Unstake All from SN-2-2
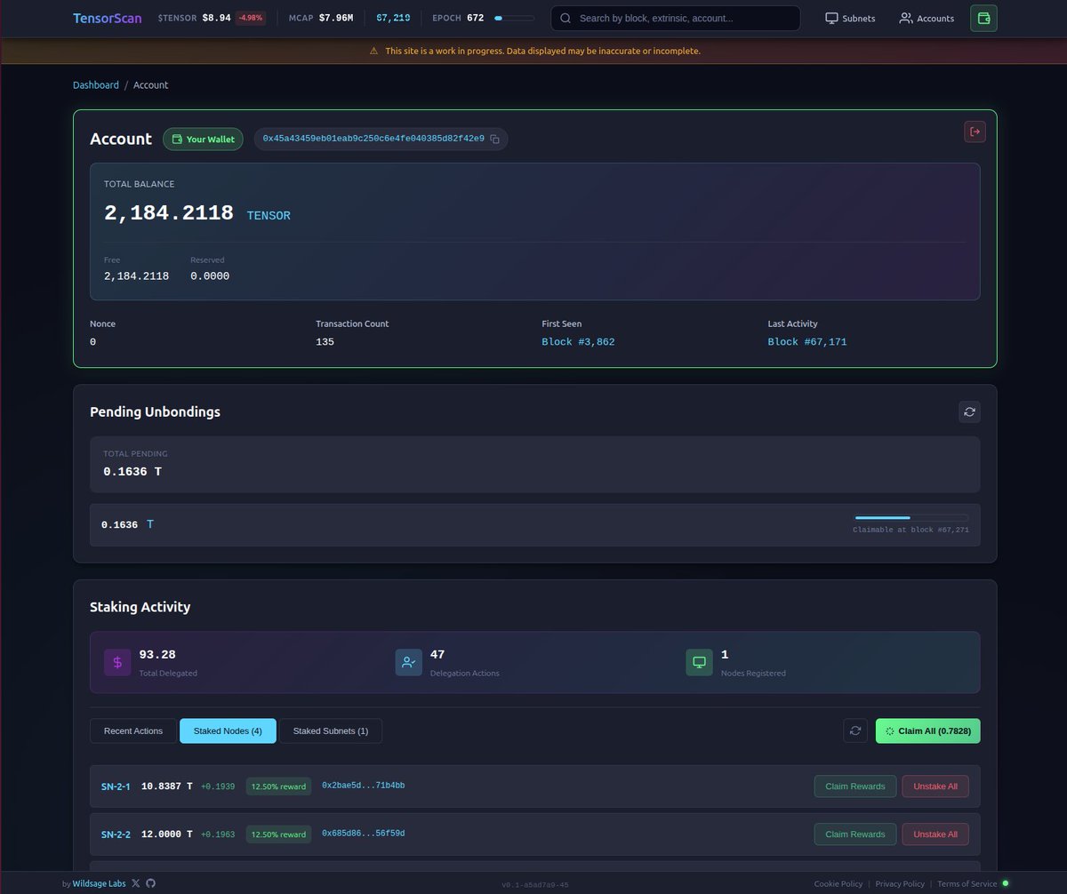 click(935, 834)
